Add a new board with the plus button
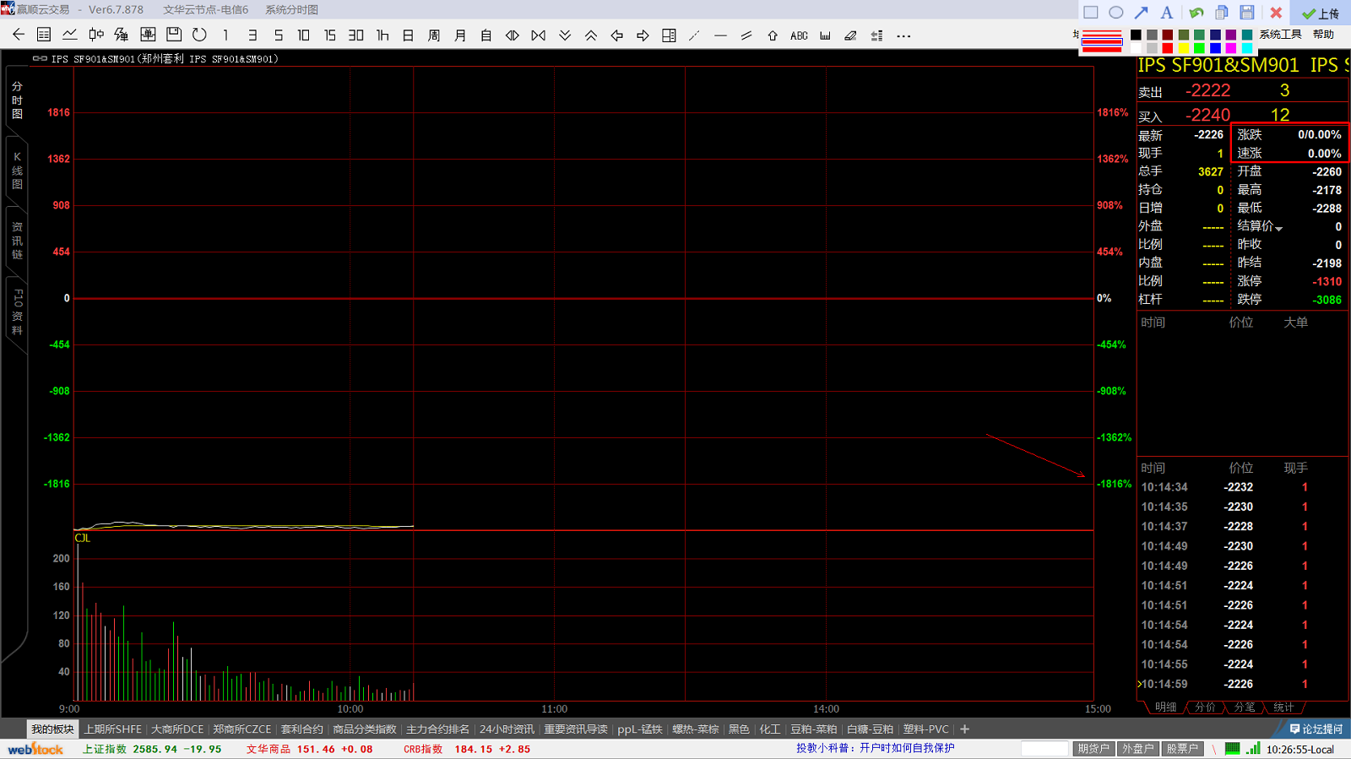Screen dimensions: 1351x759 964,729
